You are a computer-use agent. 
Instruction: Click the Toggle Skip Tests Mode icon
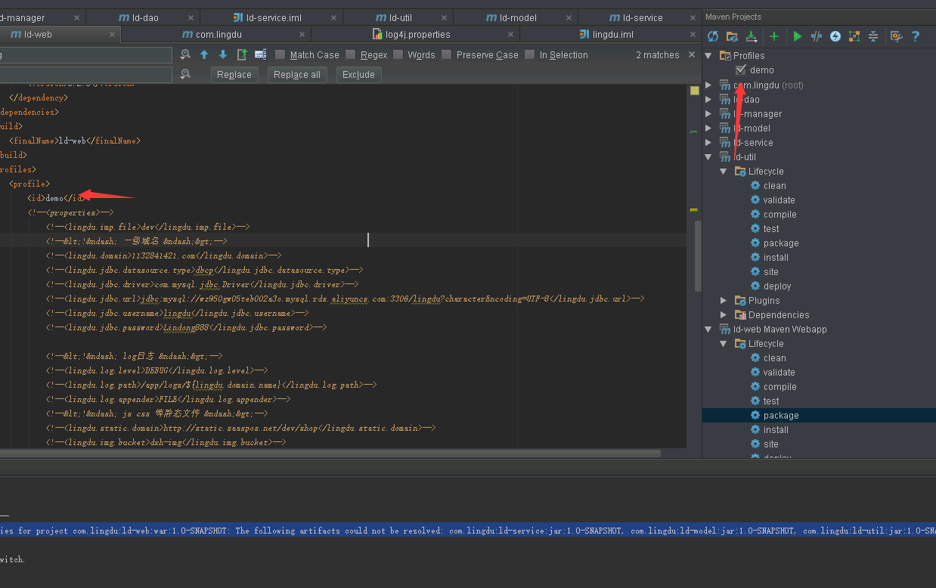835,36
